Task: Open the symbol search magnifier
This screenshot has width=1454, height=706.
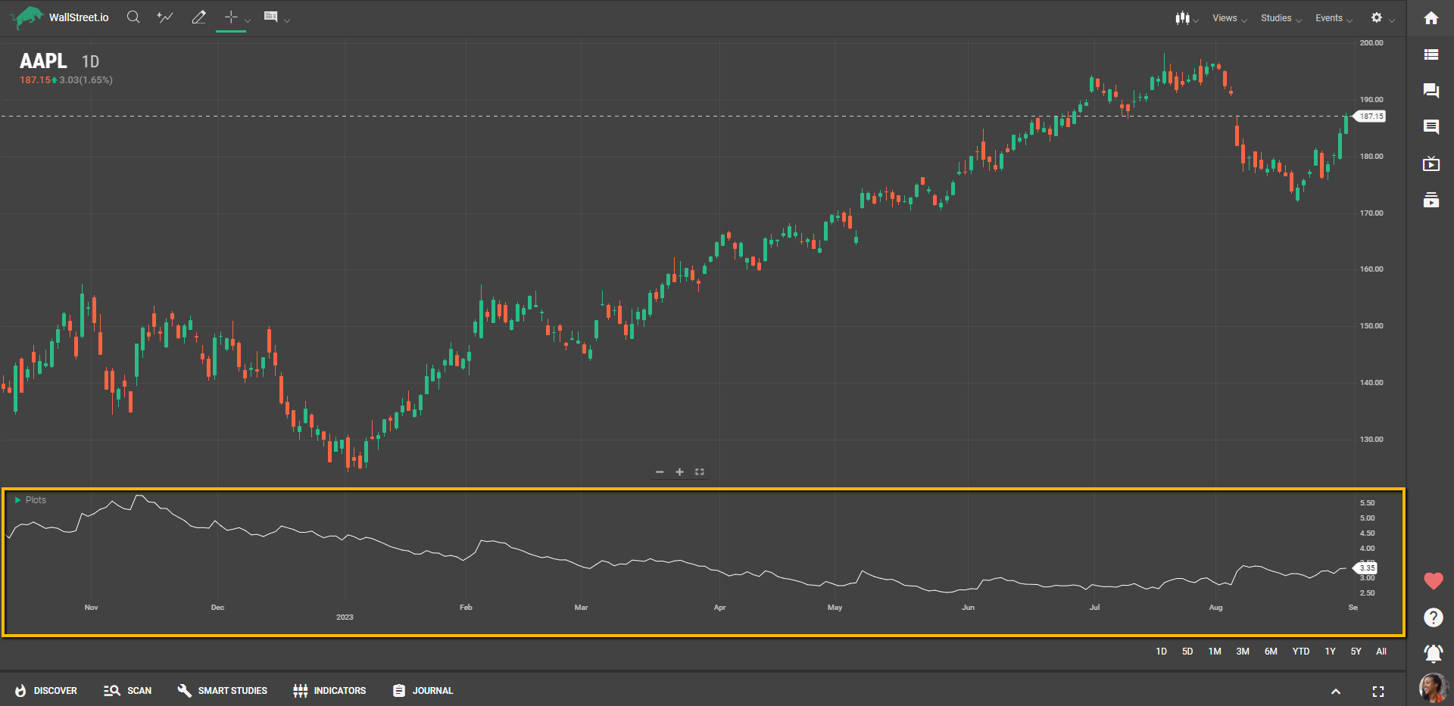Action: coord(133,17)
